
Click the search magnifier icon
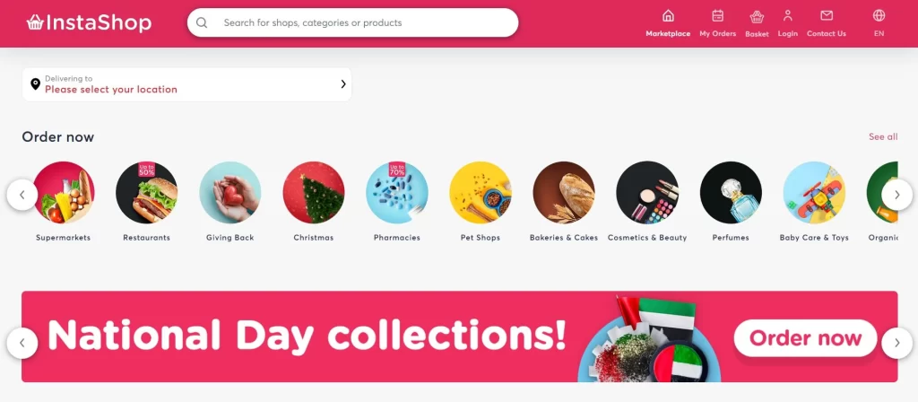202,22
